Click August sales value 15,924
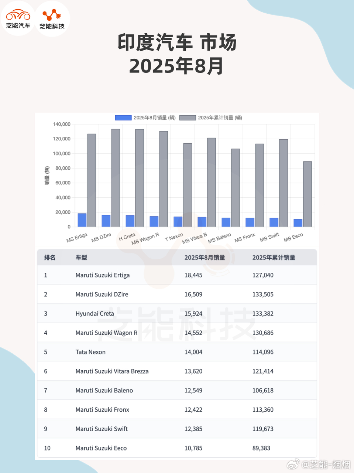The width and height of the screenshot is (354, 473). 193,314
